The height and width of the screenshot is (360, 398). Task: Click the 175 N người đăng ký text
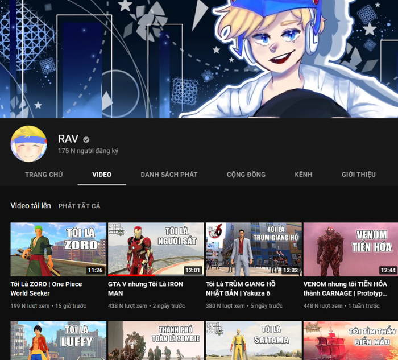[x=88, y=151]
